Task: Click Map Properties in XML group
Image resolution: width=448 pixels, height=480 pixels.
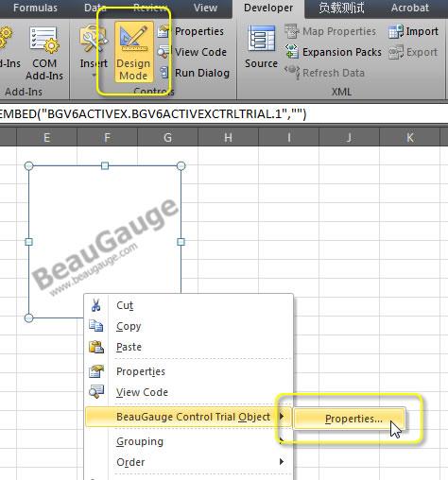Action: pyautogui.click(x=330, y=31)
